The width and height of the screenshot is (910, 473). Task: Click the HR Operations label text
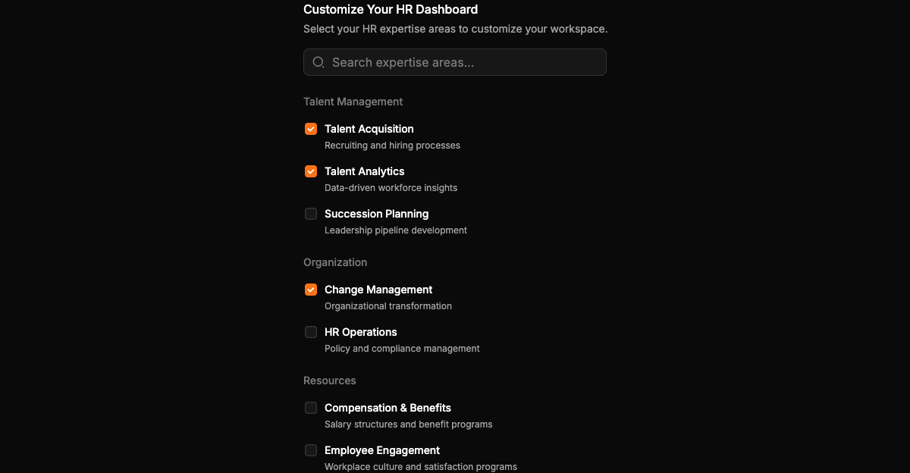pos(361,332)
